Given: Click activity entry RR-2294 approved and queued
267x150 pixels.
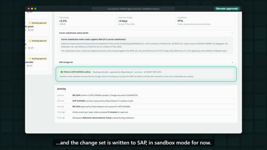Looking at the screenshot, I should click(x=146, y=107).
